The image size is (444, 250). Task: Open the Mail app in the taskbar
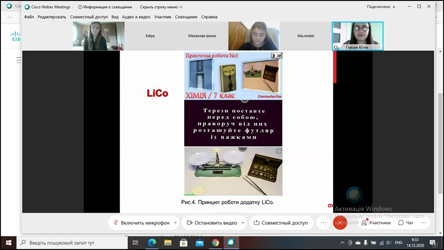[x=200, y=243]
